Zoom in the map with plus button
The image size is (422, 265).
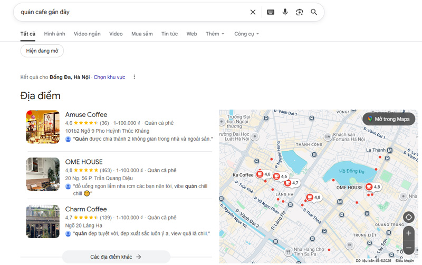(408, 233)
